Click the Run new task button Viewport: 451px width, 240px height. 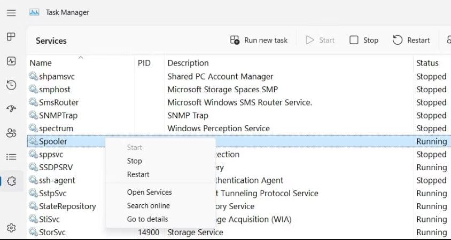coord(259,40)
